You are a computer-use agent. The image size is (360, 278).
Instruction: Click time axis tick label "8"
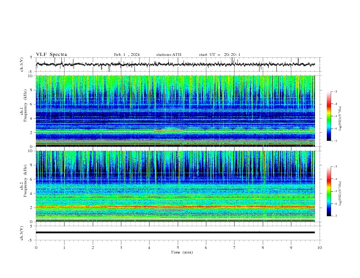tap(263, 248)
